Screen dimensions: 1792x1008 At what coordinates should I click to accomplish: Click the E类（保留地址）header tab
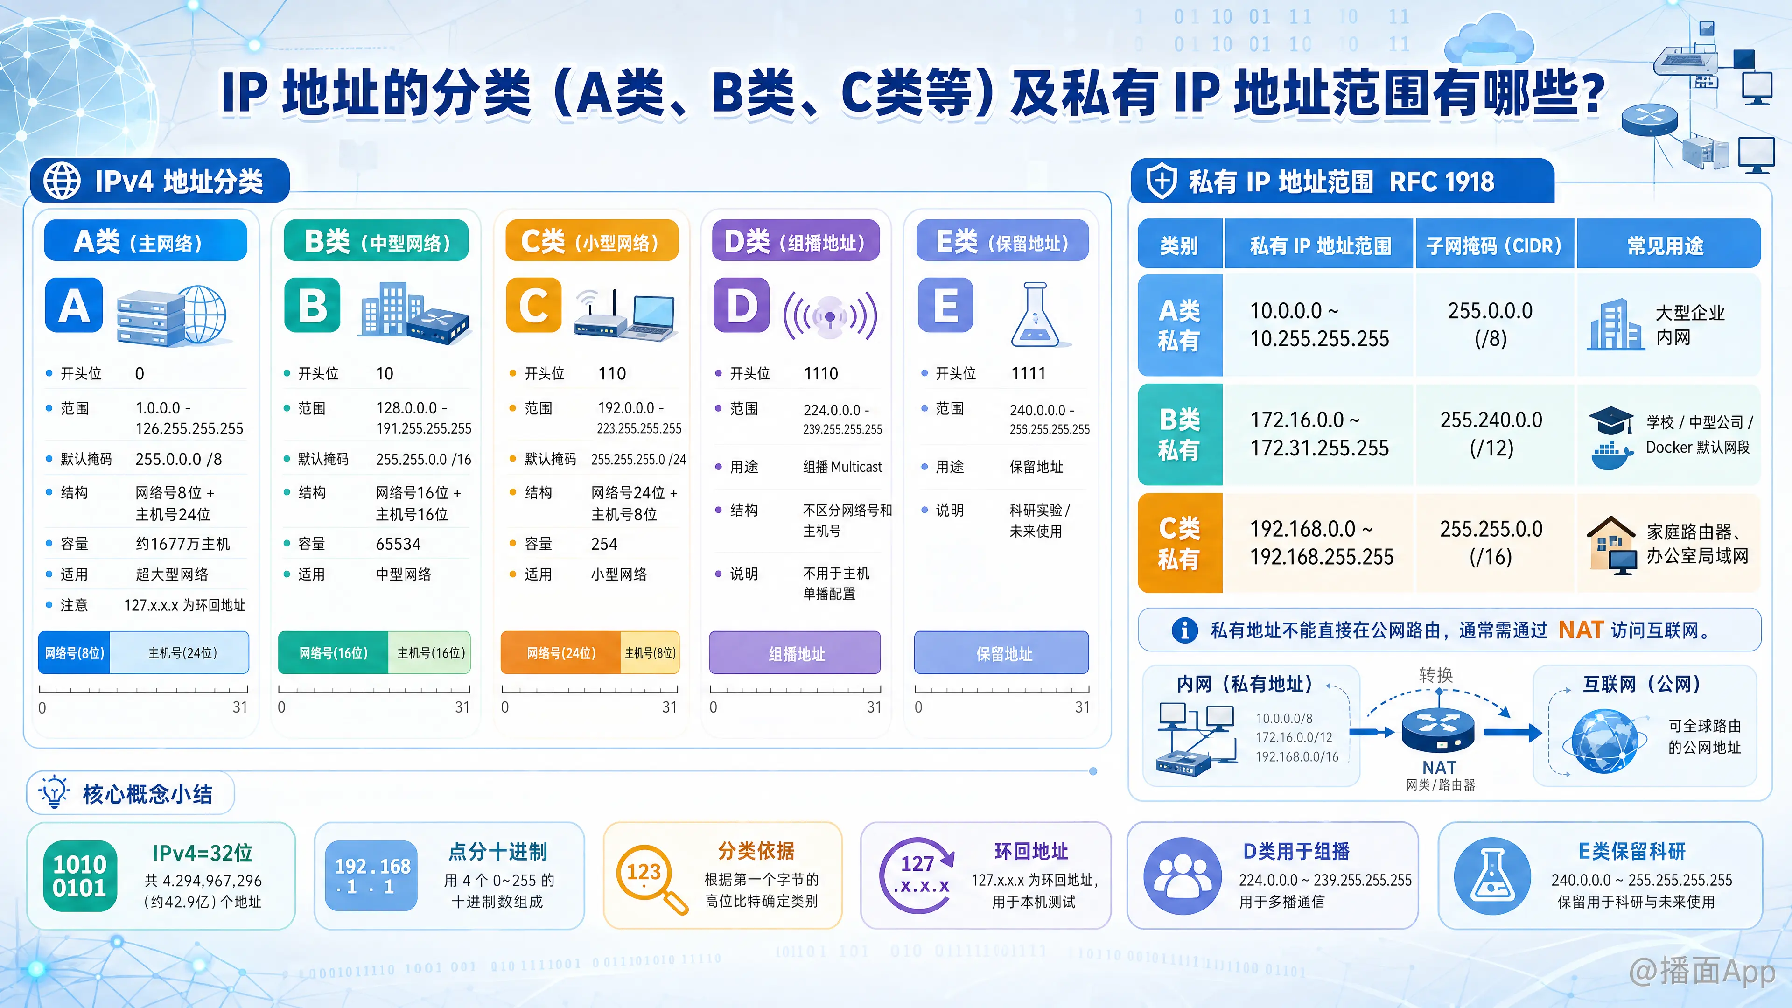pyautogui.click(x=1002, y=241)
